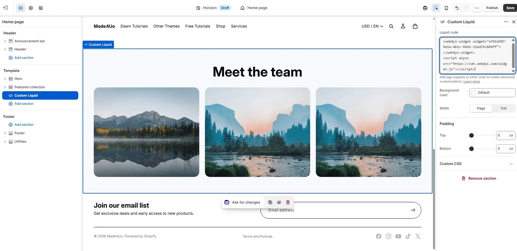Delete section with trash icon

288,202
